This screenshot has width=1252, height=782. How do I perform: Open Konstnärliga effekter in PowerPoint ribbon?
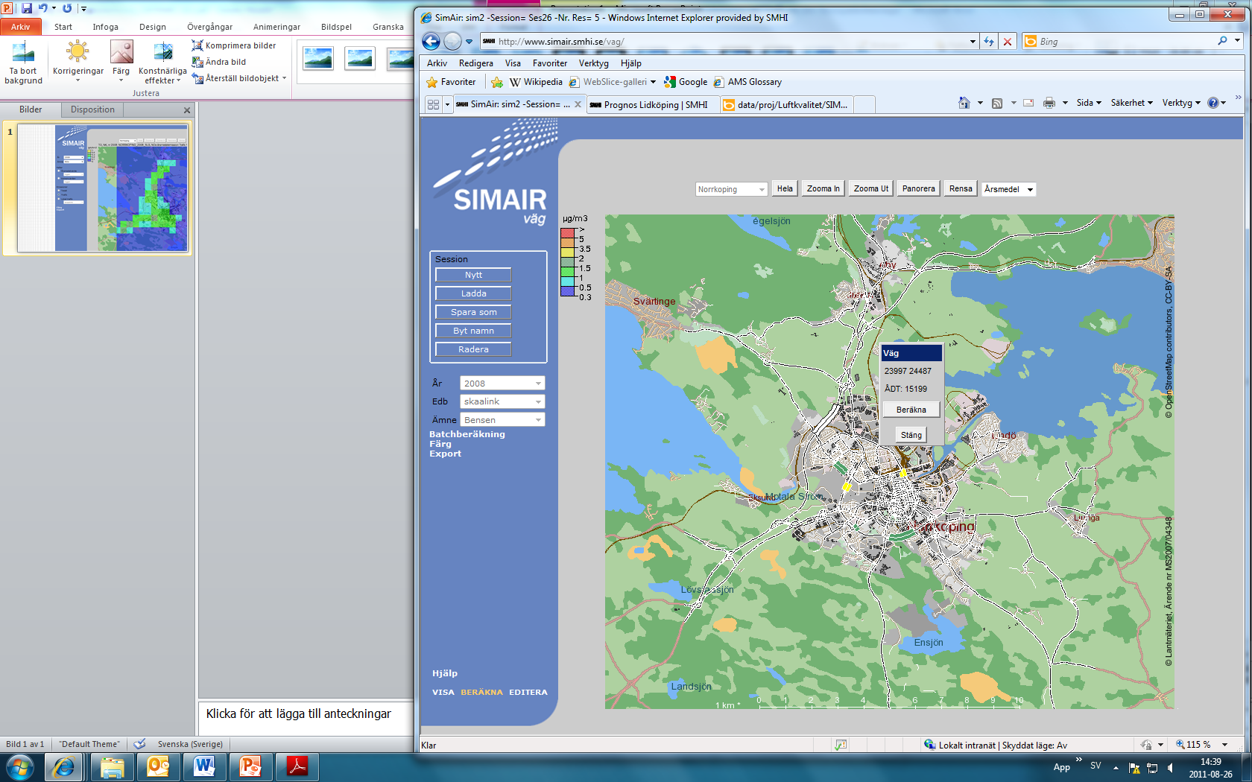[x=162, y=63]
